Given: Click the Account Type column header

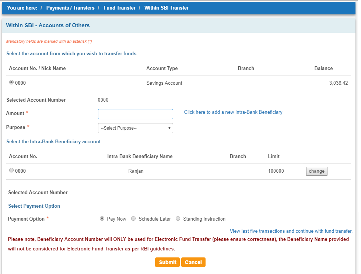Looking at the screenshot, I should click(x=162, y=68).
